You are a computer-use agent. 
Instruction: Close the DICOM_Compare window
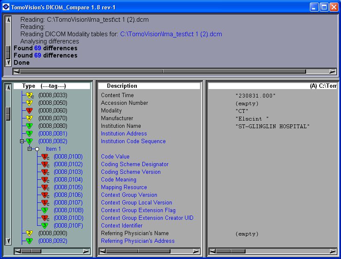tap(334, 7)
